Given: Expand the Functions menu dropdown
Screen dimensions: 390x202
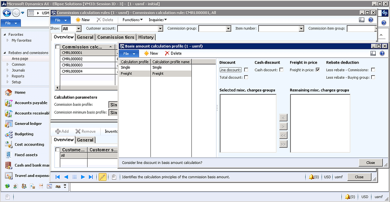Looking at the screenshot, I should (x=133, y=20).
